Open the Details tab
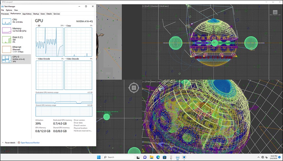Image resolution: width=283 pixels, height=161 pixels. point(49,14)
